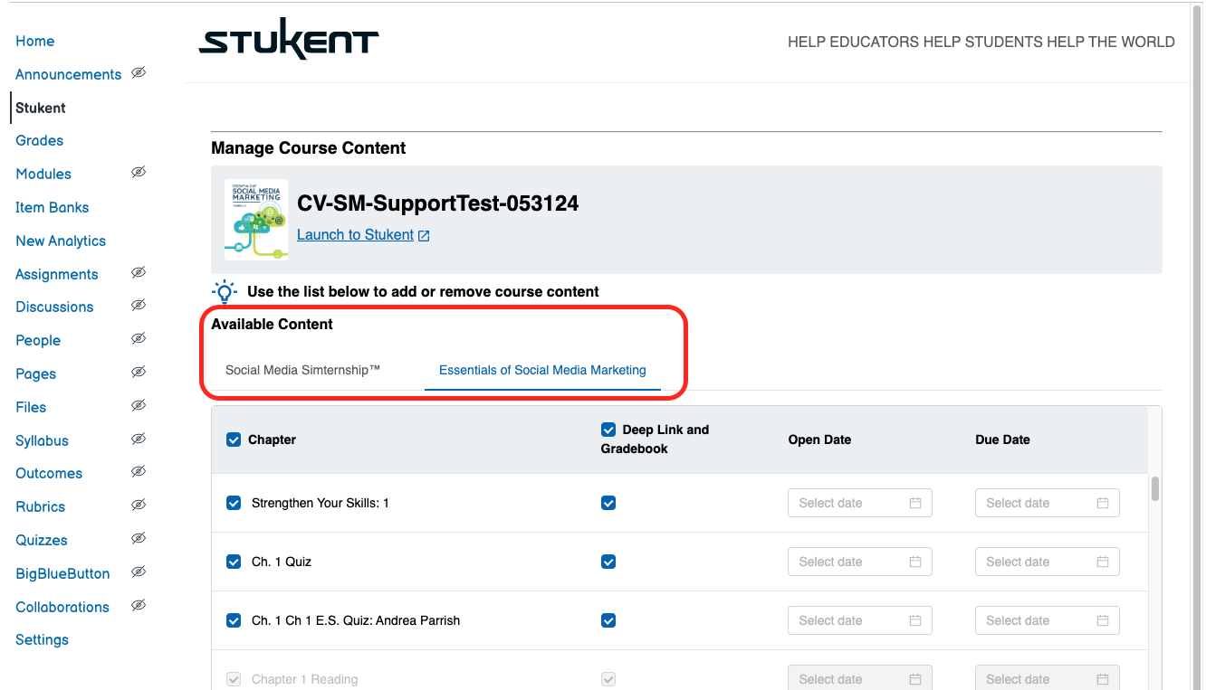This screenshot has width=1206, height=690.
Task: Open BigBlueButton link
Action: click(62, 573)
